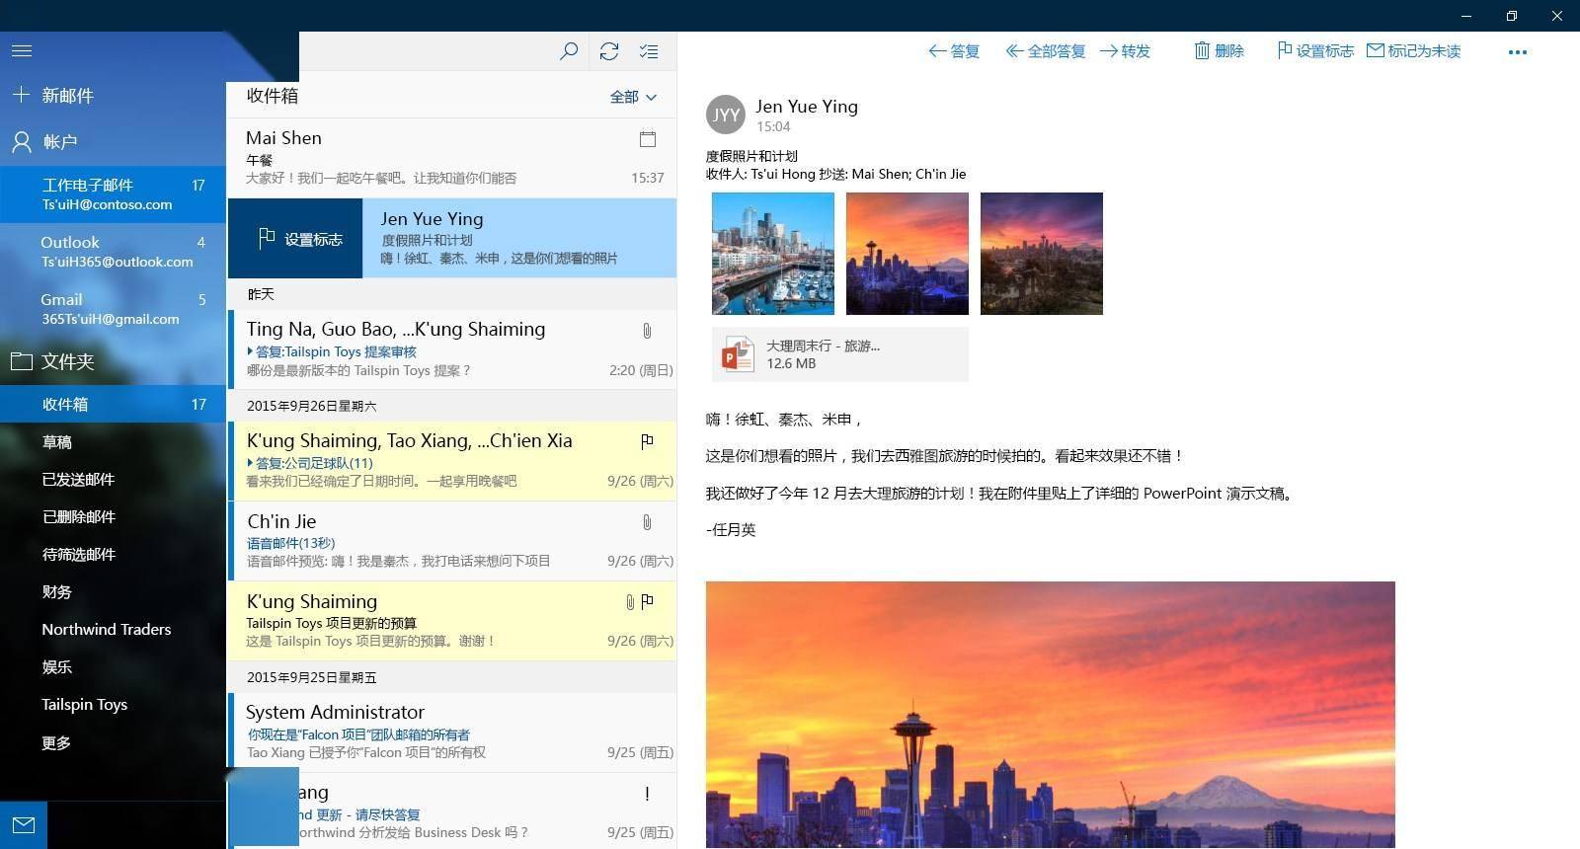Open the Mai Shen 午餐 email
The height and width of the screenshot is (849, 1580).
(452, 158)
